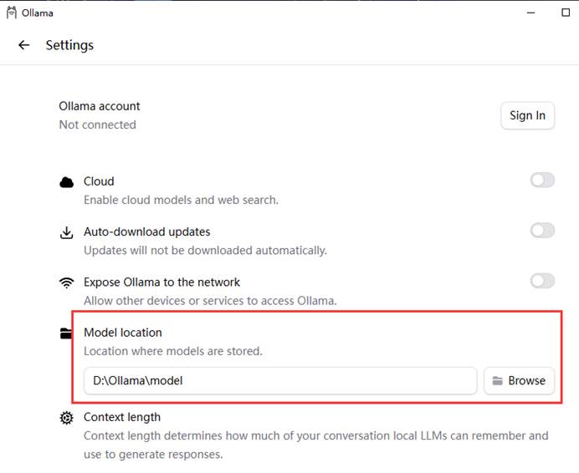The image size is (579, 473).
Task: Browse for a model location folder
Action: coord(520,381)
